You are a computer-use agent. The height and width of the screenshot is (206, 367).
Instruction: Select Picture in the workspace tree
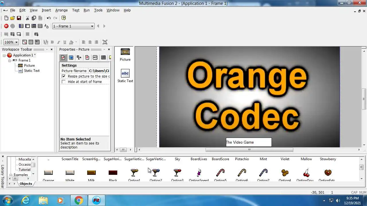pyautogui.click(x=29, y=66)
